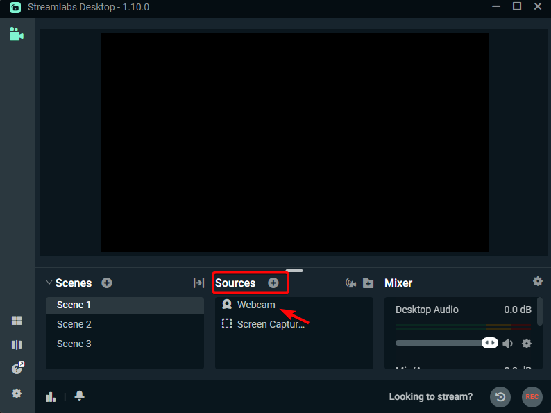Click the Streamlabs logo in the title bar
Screen dimensions: 551x413
click(15, 7)
